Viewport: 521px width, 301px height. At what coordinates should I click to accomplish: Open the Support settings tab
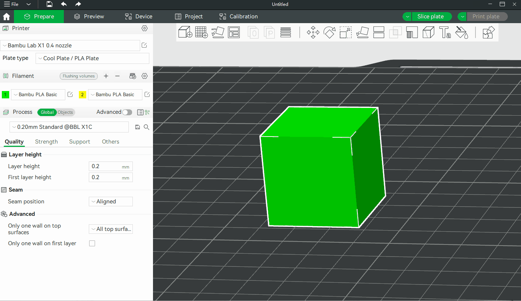pyautogui.click(x=80, y=142)
